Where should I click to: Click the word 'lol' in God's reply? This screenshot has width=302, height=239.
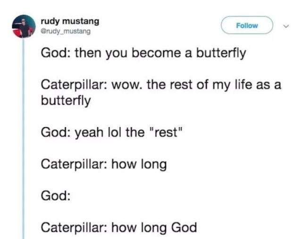pos(115,133)
